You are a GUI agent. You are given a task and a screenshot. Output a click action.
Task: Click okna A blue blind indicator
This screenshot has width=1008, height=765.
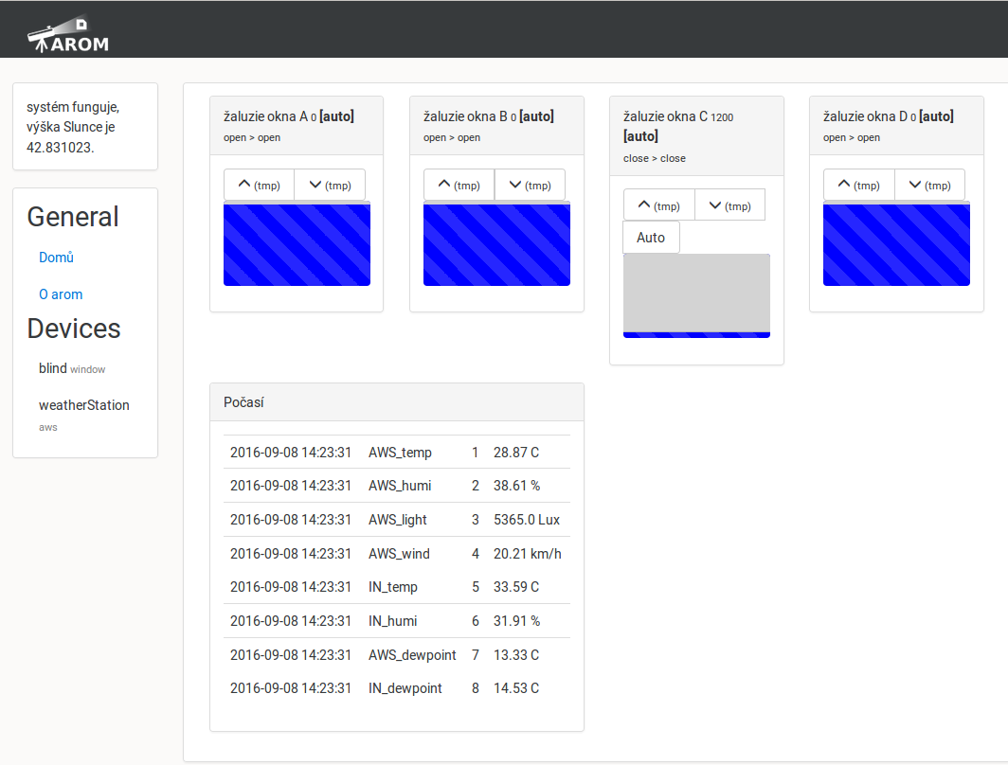point(297,244)
